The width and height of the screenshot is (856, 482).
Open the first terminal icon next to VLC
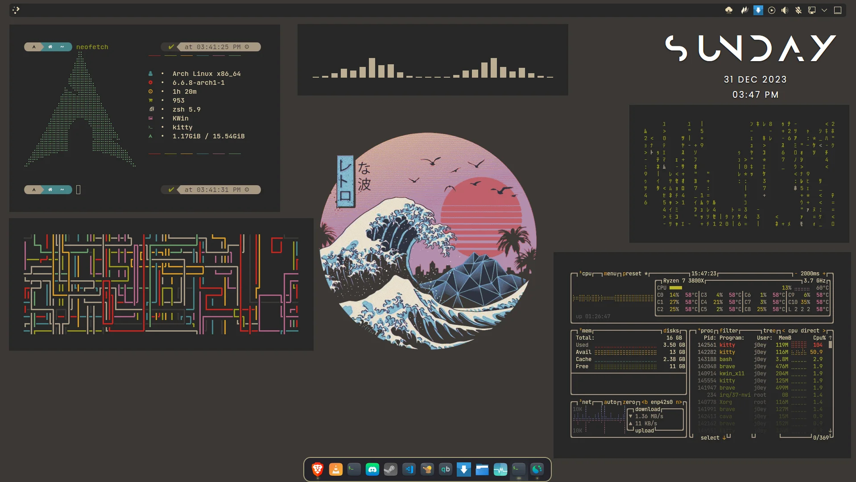(354, 470)
